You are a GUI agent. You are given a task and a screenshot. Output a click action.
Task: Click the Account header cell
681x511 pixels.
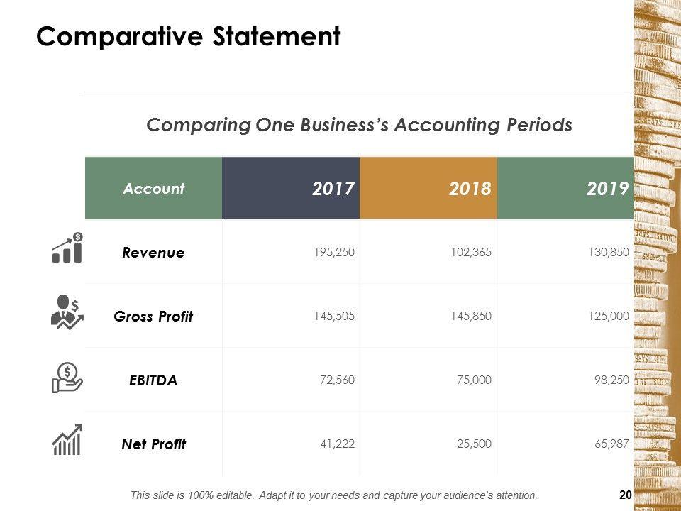[x=153, y=189]
